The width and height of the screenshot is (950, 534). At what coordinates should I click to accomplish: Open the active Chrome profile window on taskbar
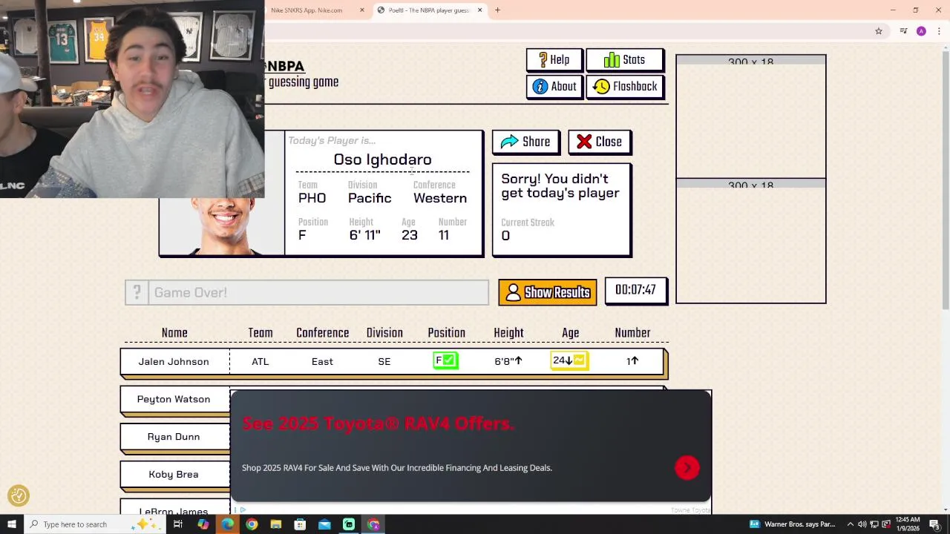point(373,524)
